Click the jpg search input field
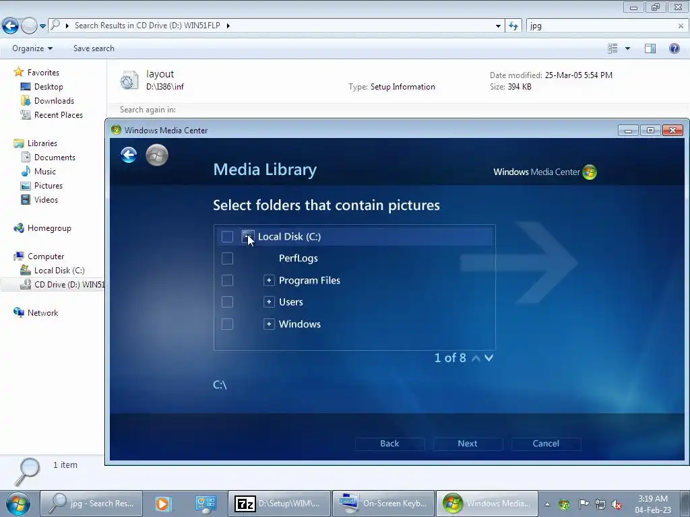690x517 pixels. tap(601, 26)
